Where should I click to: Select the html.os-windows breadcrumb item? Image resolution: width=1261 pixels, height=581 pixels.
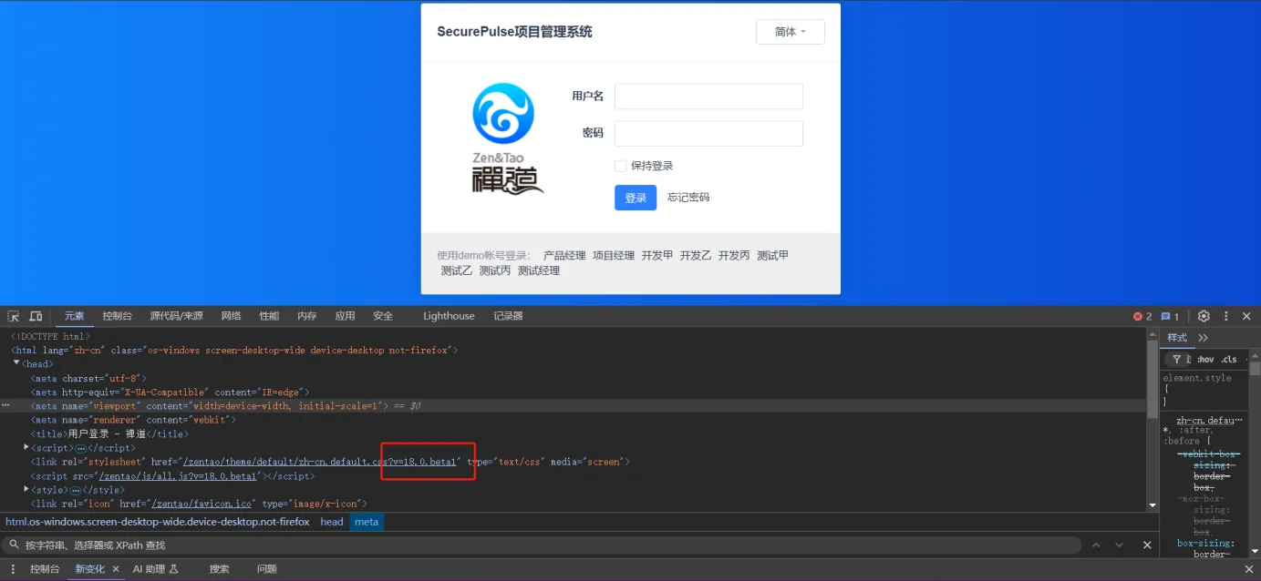(x=158, y=522)
